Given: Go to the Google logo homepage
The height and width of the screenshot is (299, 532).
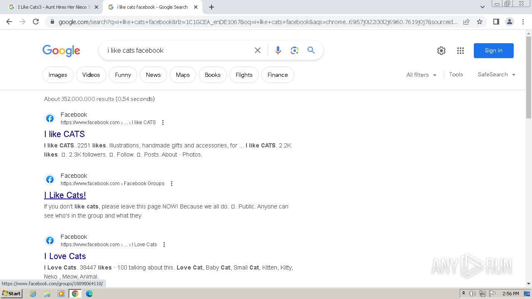Looking at the screenshot, I should point(61,51).
